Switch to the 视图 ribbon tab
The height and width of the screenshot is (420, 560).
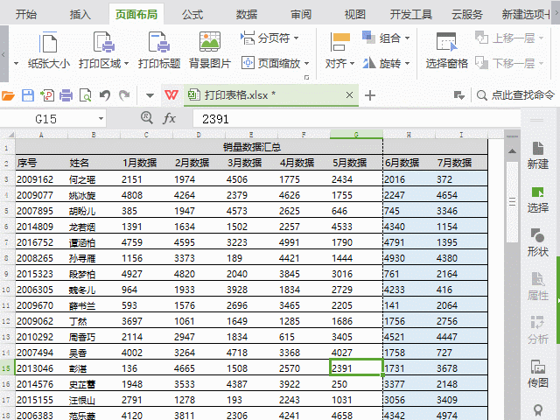pos(355,15)
